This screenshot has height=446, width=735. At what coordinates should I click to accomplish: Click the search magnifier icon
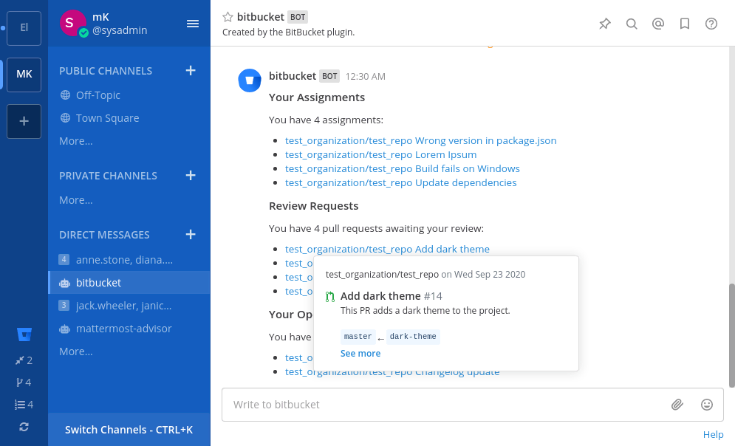click(632, 24)
